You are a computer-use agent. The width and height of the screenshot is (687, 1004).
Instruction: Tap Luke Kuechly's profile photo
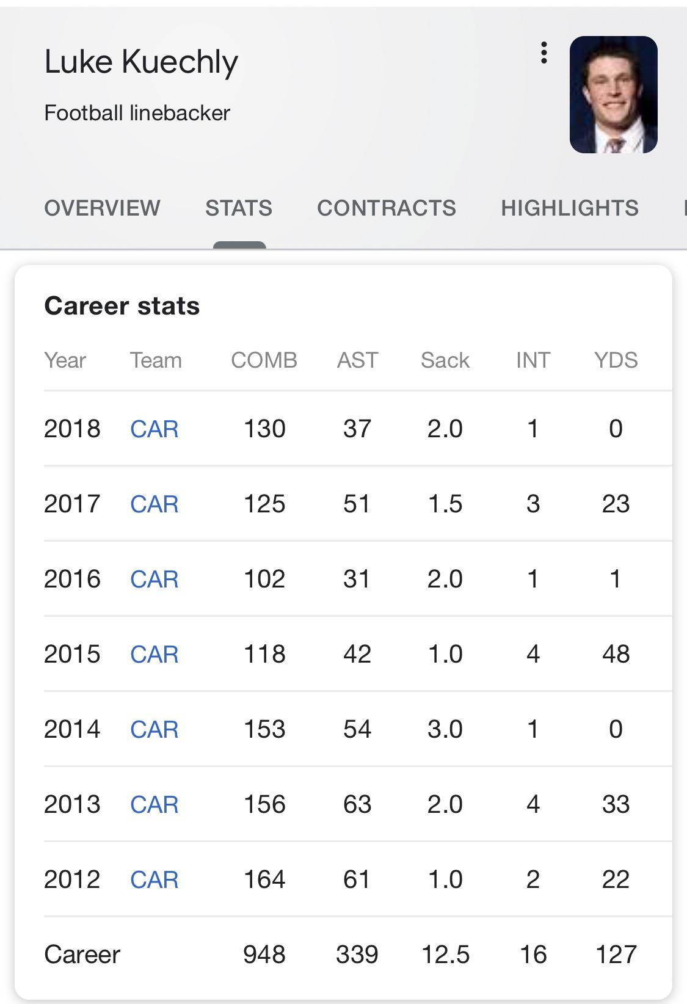pos(613,95)
